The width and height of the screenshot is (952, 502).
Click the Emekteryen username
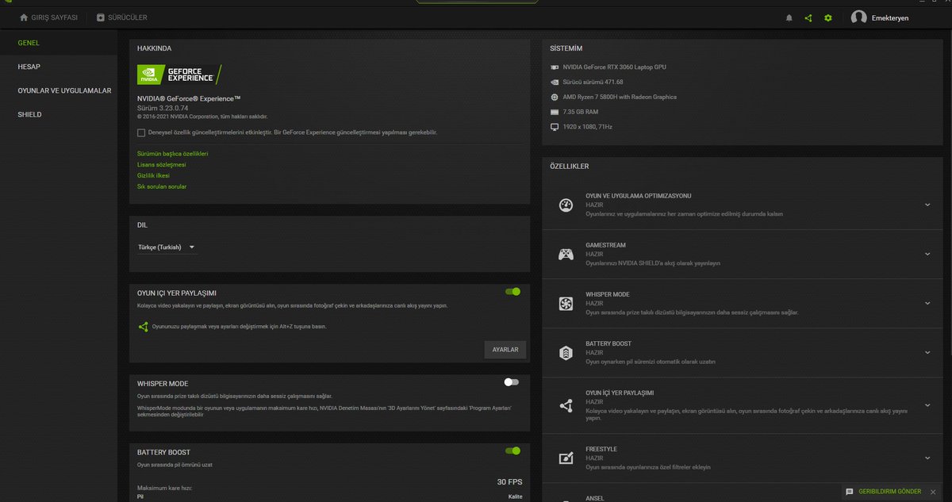point(890,17)
